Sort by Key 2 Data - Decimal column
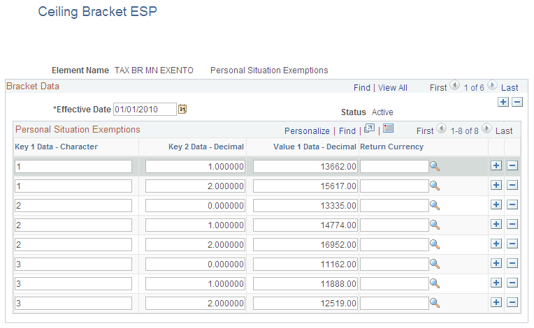The image size is (534, 328). (x=206, y=147)
